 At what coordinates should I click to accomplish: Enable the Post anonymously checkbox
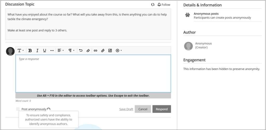18,109
